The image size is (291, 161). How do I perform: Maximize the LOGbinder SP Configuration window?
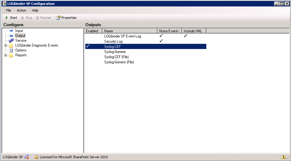281,4
